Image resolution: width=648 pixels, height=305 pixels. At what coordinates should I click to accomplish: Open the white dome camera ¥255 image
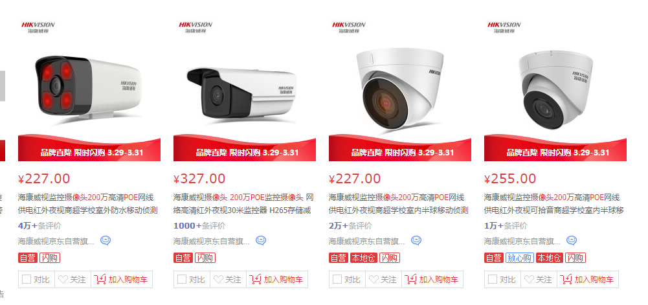pos(555,87)
